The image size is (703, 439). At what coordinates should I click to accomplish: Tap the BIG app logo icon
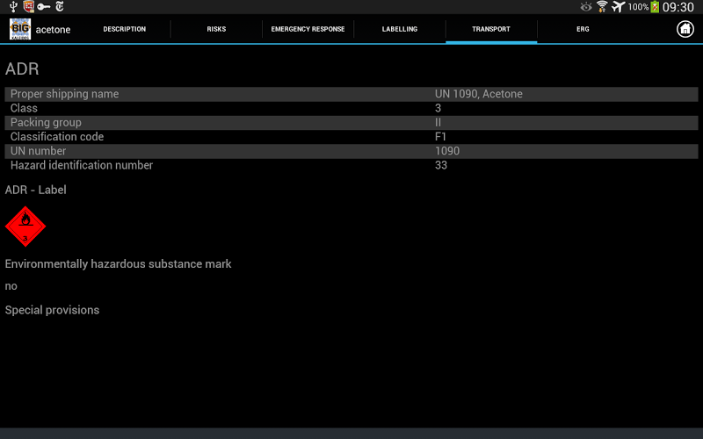click(20, 29)
